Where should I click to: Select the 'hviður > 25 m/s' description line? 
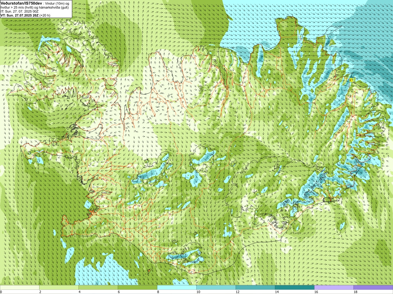(34, 7)
